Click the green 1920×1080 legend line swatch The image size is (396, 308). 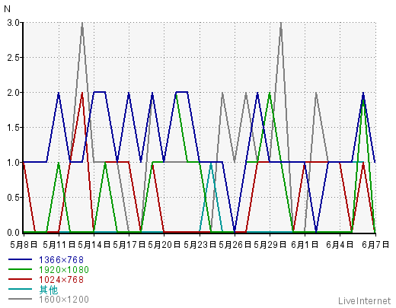coord(20,269)
